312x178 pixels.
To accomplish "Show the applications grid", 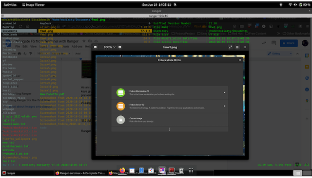I will pos(191,170).
